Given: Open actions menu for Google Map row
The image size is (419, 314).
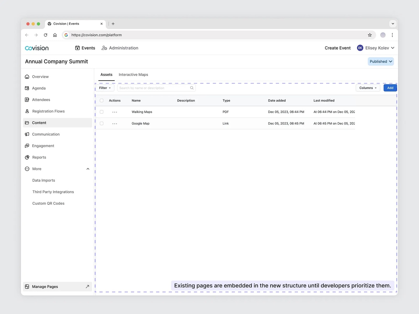Looking at the screenshot, I should click(115, 124).
